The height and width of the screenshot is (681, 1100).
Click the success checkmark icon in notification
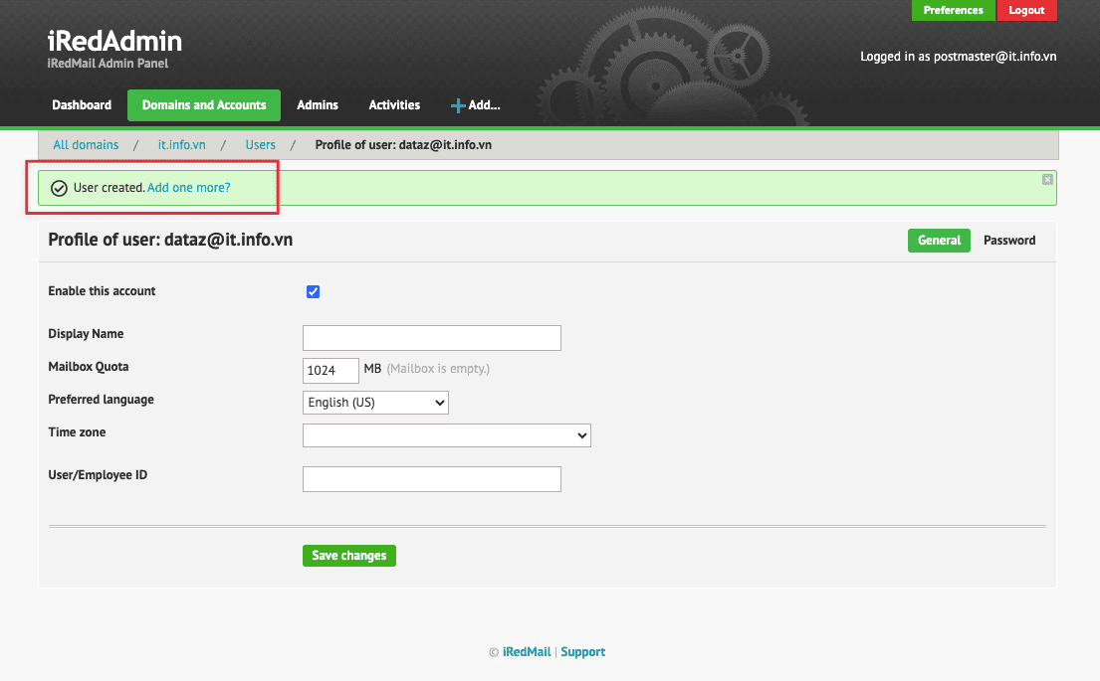pos(59,188)
